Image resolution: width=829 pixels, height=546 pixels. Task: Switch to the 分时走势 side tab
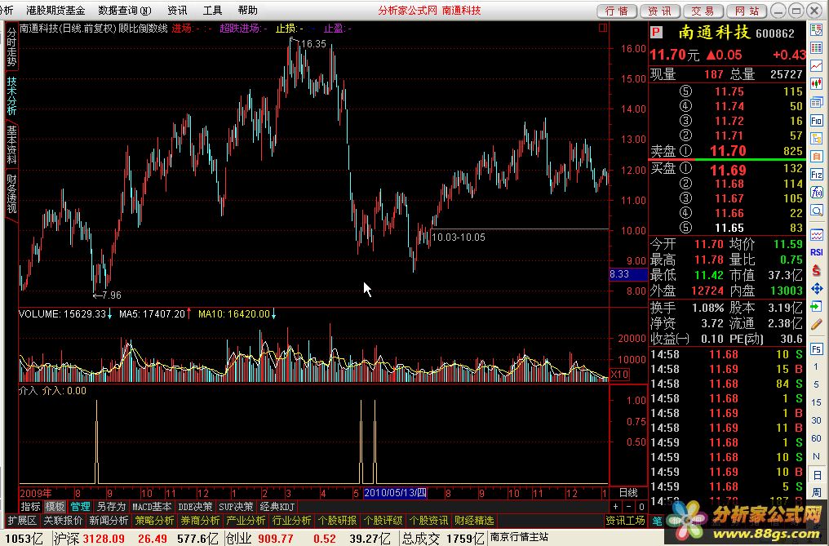(x=11, y=47)
